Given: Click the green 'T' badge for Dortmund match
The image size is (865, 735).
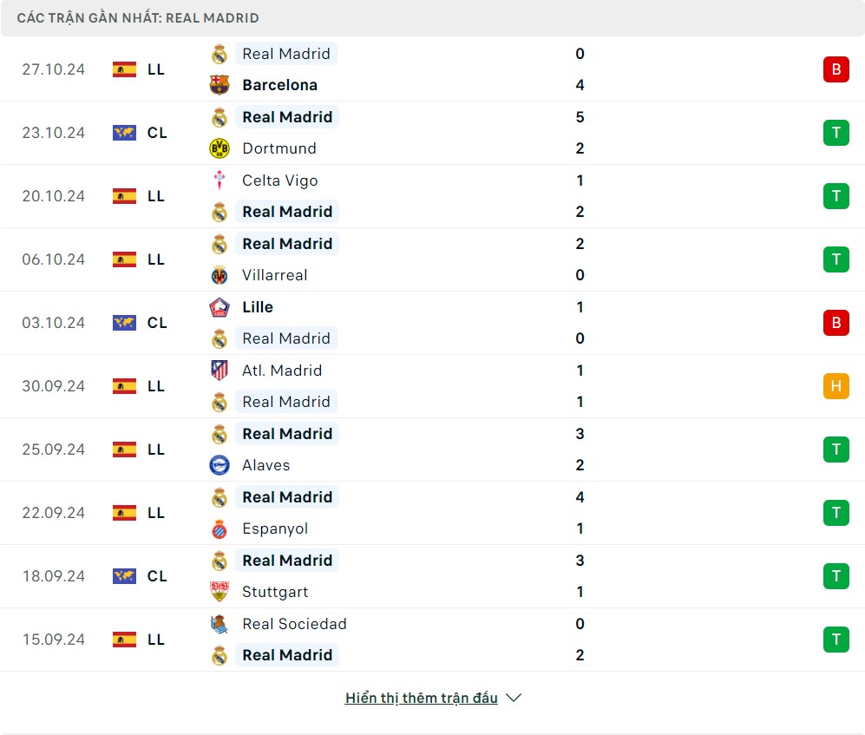Looking at the screenshot, I should pyautogui.click(x=836, y=133).
